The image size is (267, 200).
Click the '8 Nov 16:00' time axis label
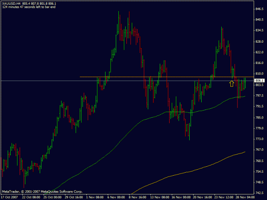click(138, 197)
